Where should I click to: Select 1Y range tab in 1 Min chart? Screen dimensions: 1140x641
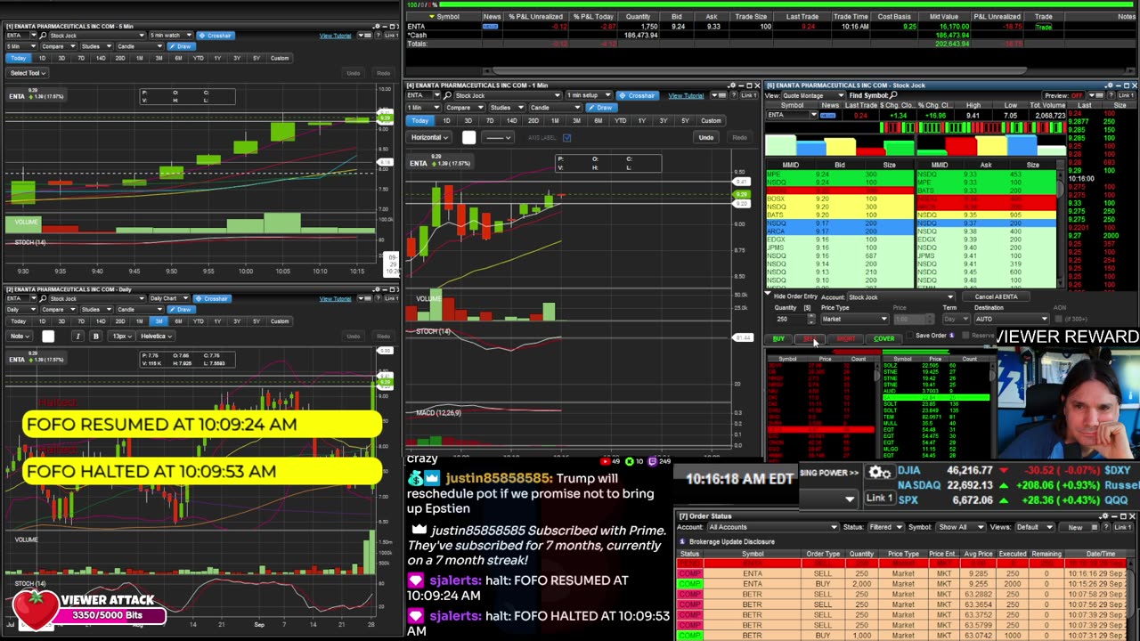click(x=642, y=120)
